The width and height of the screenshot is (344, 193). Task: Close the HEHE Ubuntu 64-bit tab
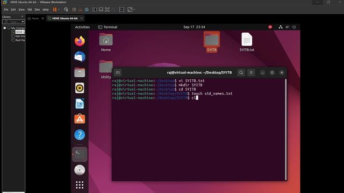click(82, 18)
